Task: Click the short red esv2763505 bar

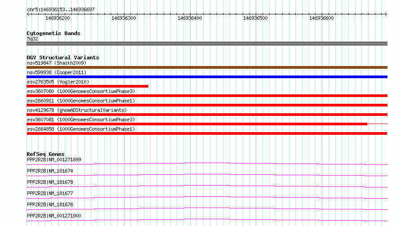Action: [88, 86]
